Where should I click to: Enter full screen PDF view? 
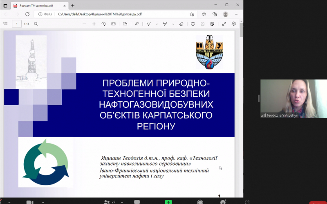[x=224, y=24]
